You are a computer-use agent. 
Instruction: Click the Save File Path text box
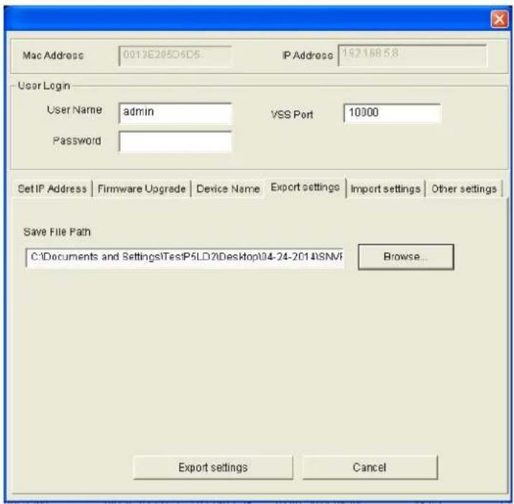tap(185, 257)
